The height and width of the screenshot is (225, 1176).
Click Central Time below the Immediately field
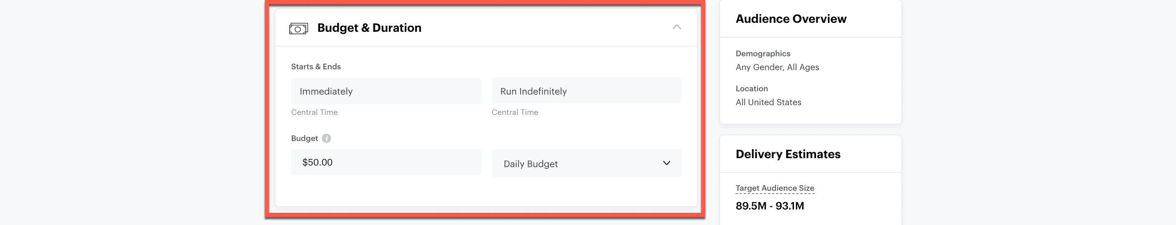(315, 112)
